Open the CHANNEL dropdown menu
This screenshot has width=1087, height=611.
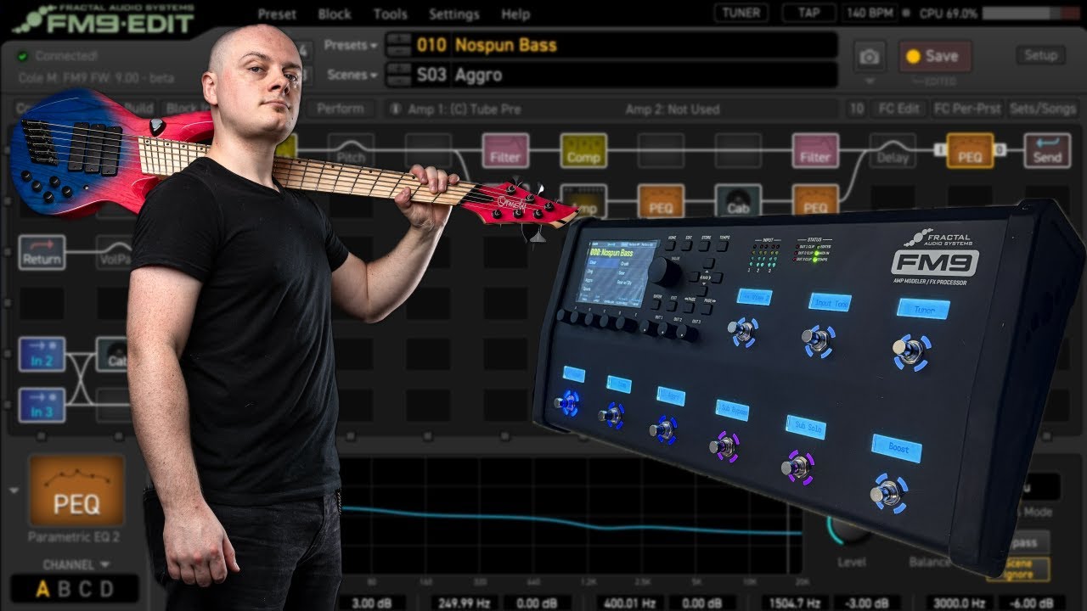tap(76, 564)
